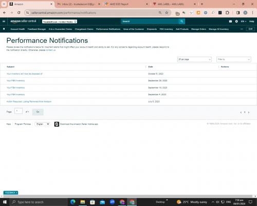
Task: Click the Amazon Seller mobile app icon
Action: [x=57, y=124]
